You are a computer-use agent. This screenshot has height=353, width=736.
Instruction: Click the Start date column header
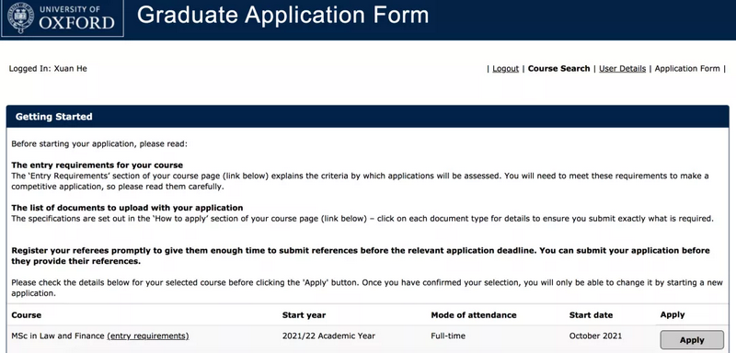pyautogui.click(x=591, y=315)
